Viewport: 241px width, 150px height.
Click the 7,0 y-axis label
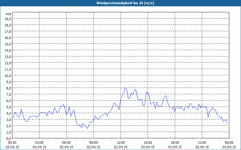[x=8, y=94]
